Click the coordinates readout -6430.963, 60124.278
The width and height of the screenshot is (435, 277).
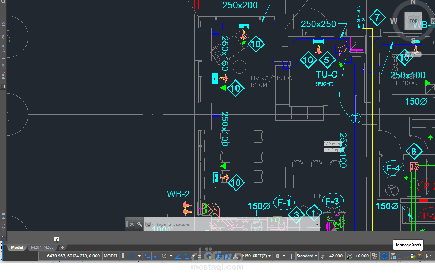73,256
